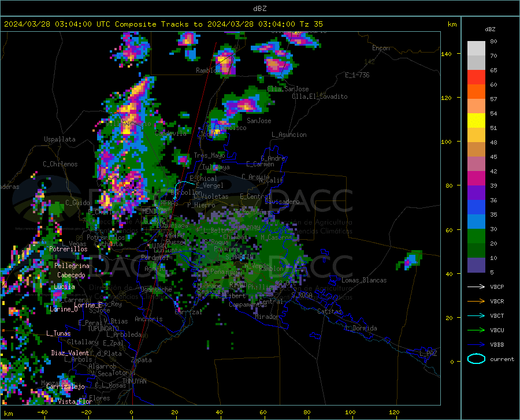This screenshot has height=420, width=520.
Task: Click the Uspallata place label
Action: (x=60, y=139)
